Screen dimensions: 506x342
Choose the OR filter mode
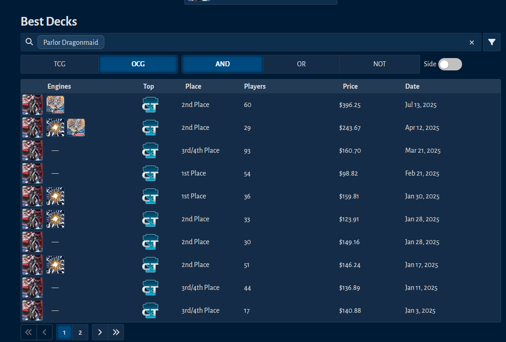[301, 64]
